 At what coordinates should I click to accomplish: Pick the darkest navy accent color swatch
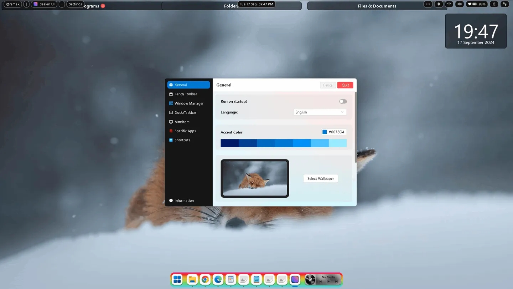pyautogui.click(x=229, y=143)
